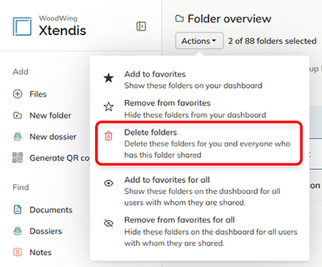The image size is (322, 267).
Task: Click the Xtendis square logo icon
Action: pyautogui.click(x=22, y=26)
